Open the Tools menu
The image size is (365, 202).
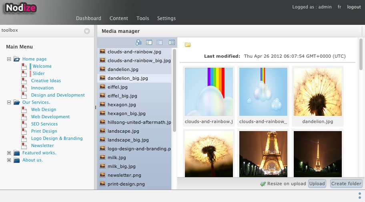(x=143, y=18)
